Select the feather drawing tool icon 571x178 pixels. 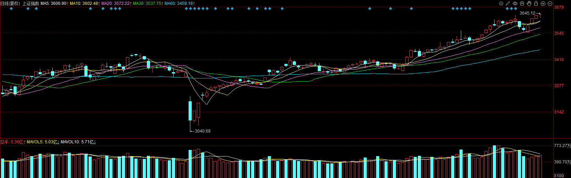pyautogui.click(x=508, y=3)
